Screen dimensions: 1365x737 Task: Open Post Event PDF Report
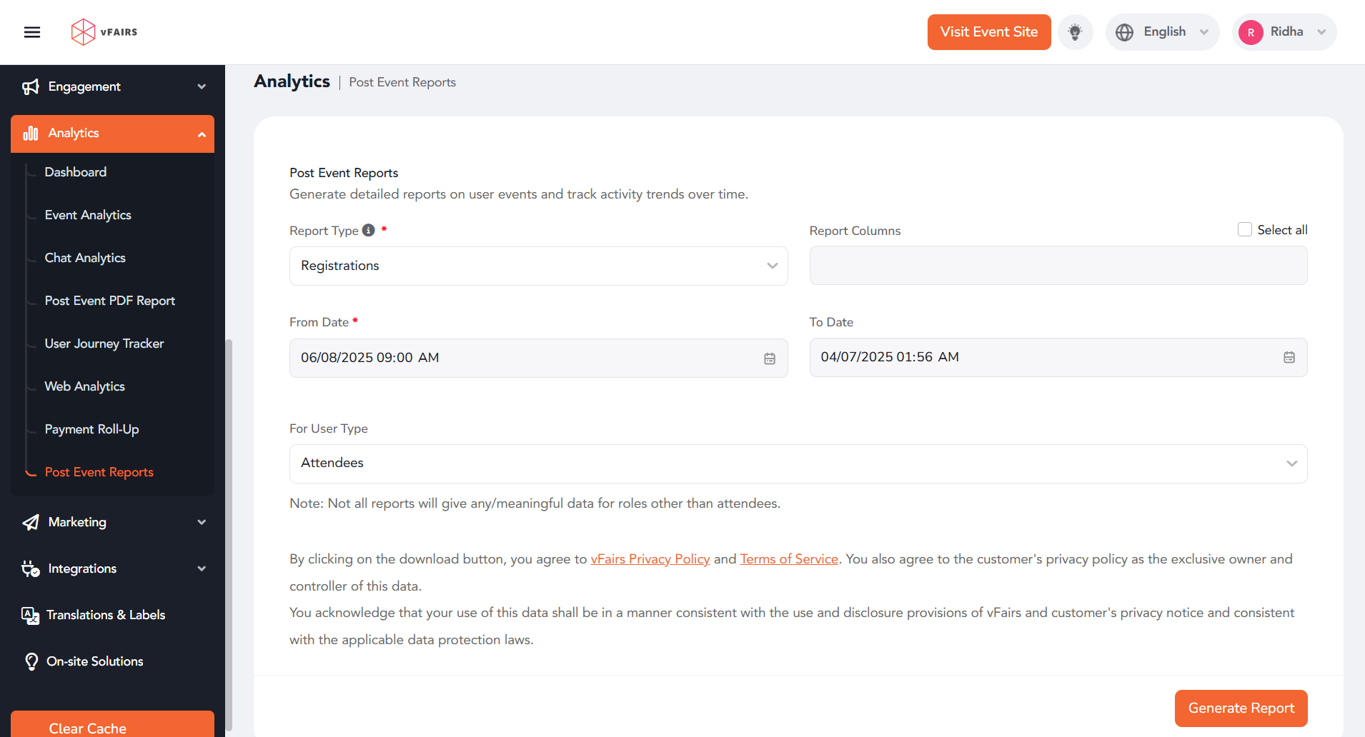coord(110,301)
